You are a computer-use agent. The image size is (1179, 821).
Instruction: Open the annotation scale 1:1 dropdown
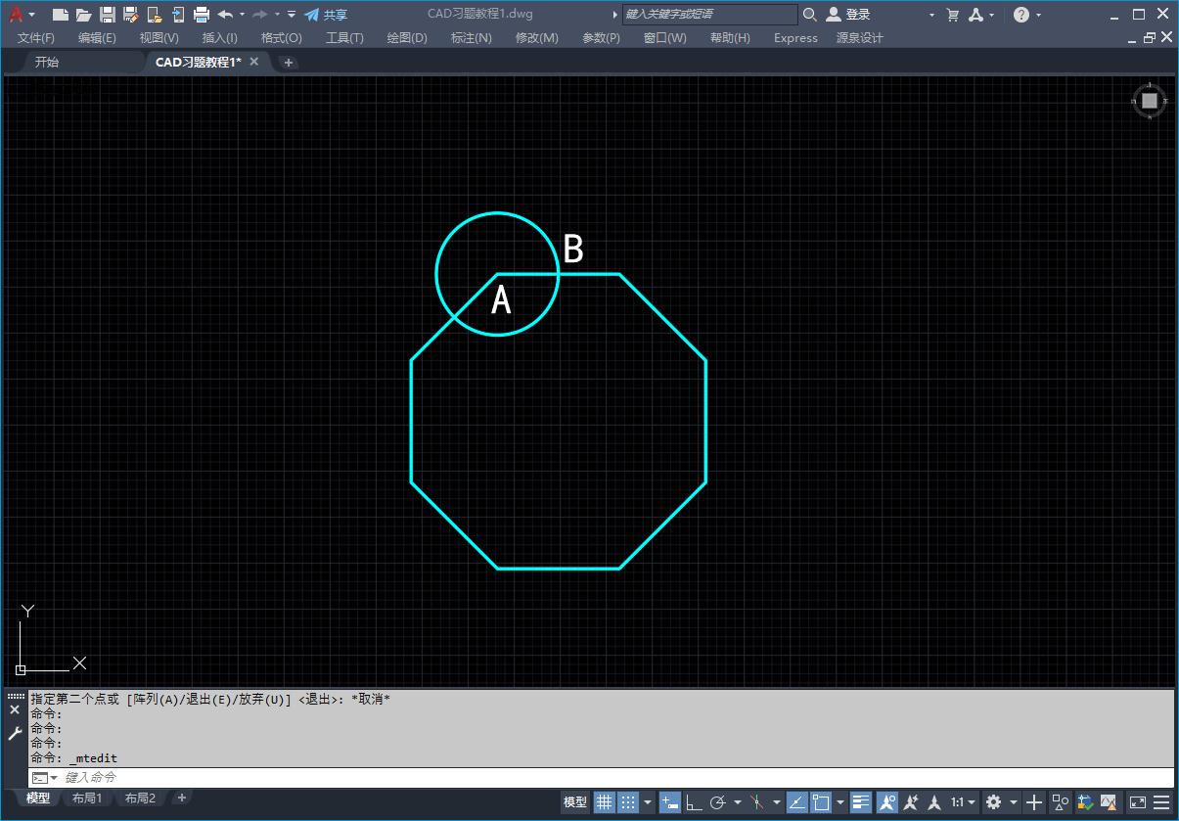click(963, 802)
